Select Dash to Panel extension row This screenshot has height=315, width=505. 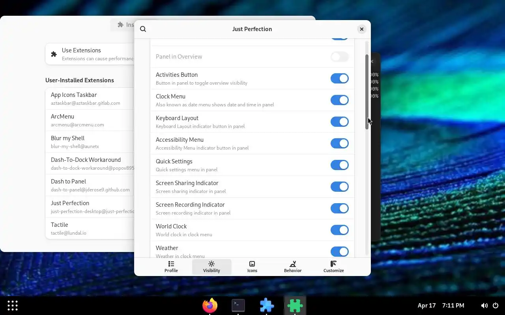point(90,185)
